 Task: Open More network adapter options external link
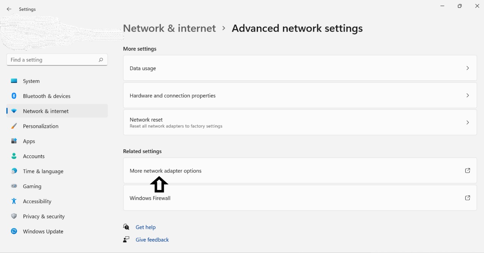click(x=467, y=171)
